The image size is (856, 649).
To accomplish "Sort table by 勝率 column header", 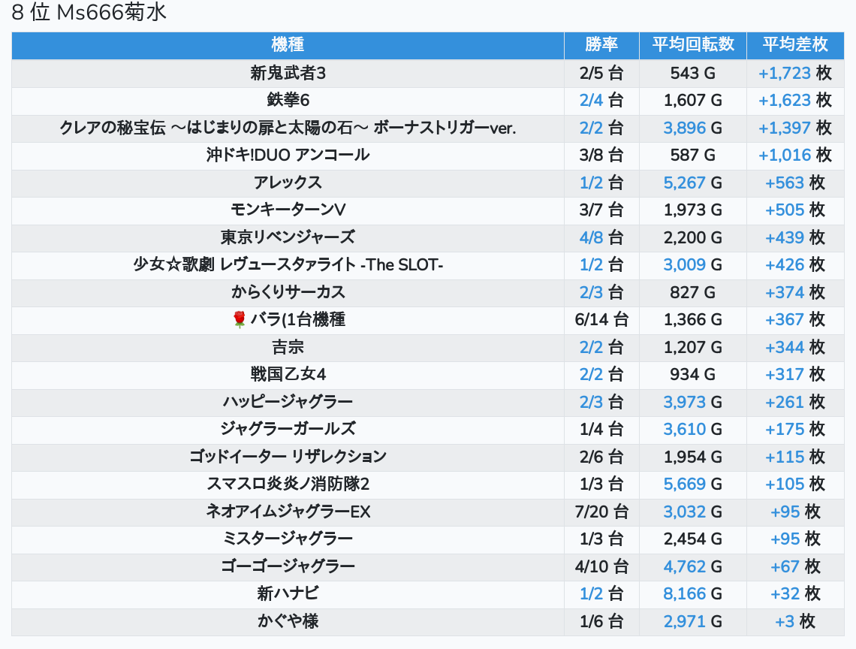I will click(x=601, y=45).
